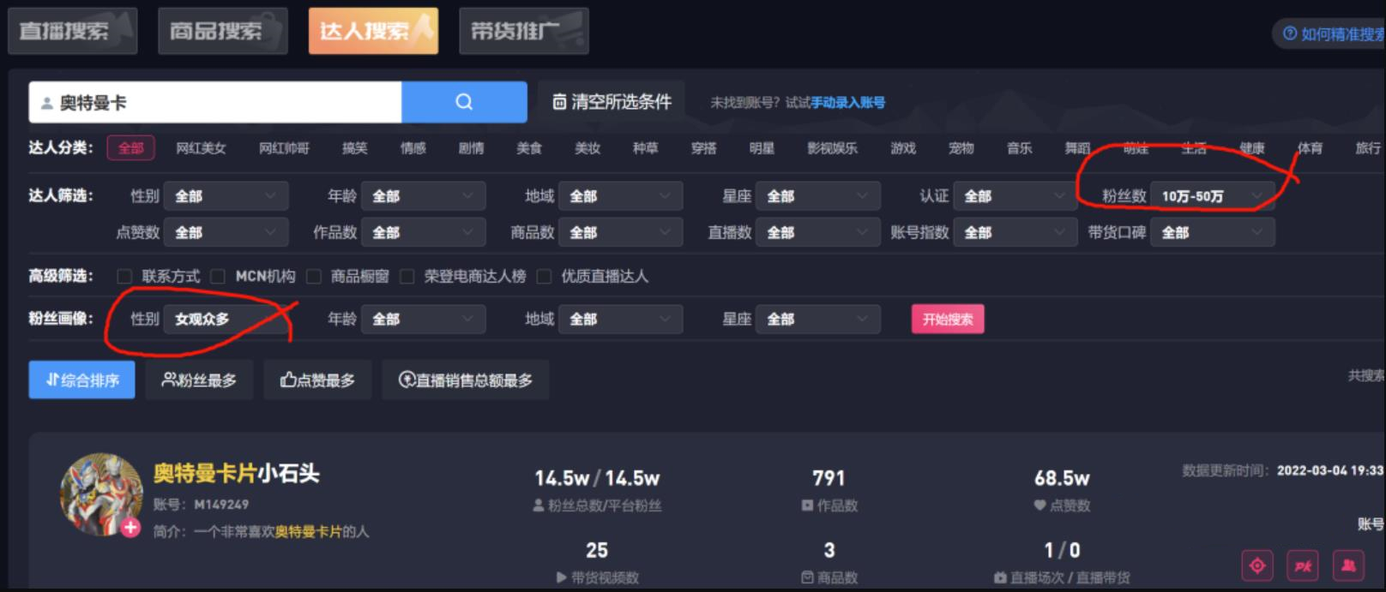The width and height of the screenshot is (1386, 592).
Task: Select 影视娱乐 category
Action: [x=832, y=148]
